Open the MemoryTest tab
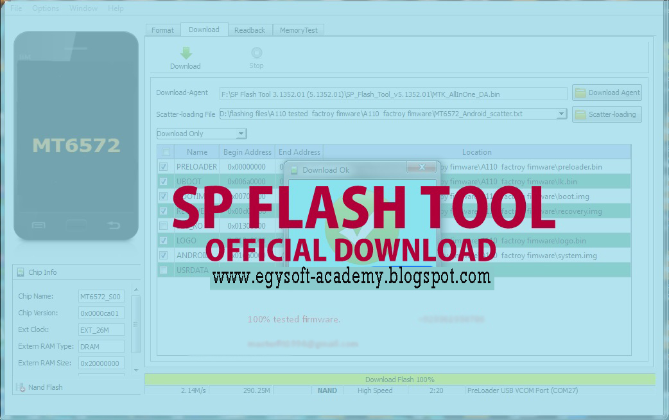The height and width of the screenshot is (420, 669). 299,30
